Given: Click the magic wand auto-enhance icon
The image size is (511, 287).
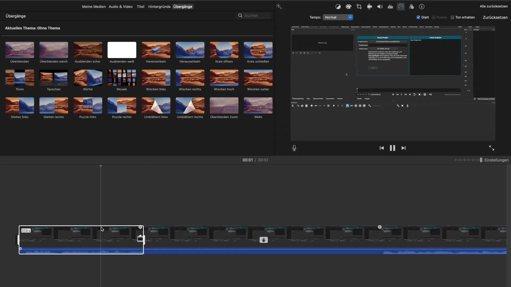Looking at the screenshot, I should pyautogui.click(x=279, y=6).
